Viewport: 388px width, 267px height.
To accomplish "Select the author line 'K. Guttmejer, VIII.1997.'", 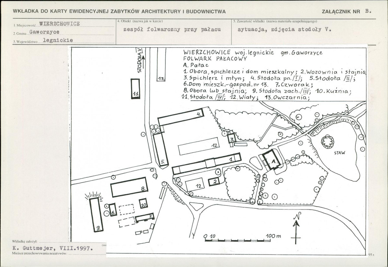I will pos(53,248).
